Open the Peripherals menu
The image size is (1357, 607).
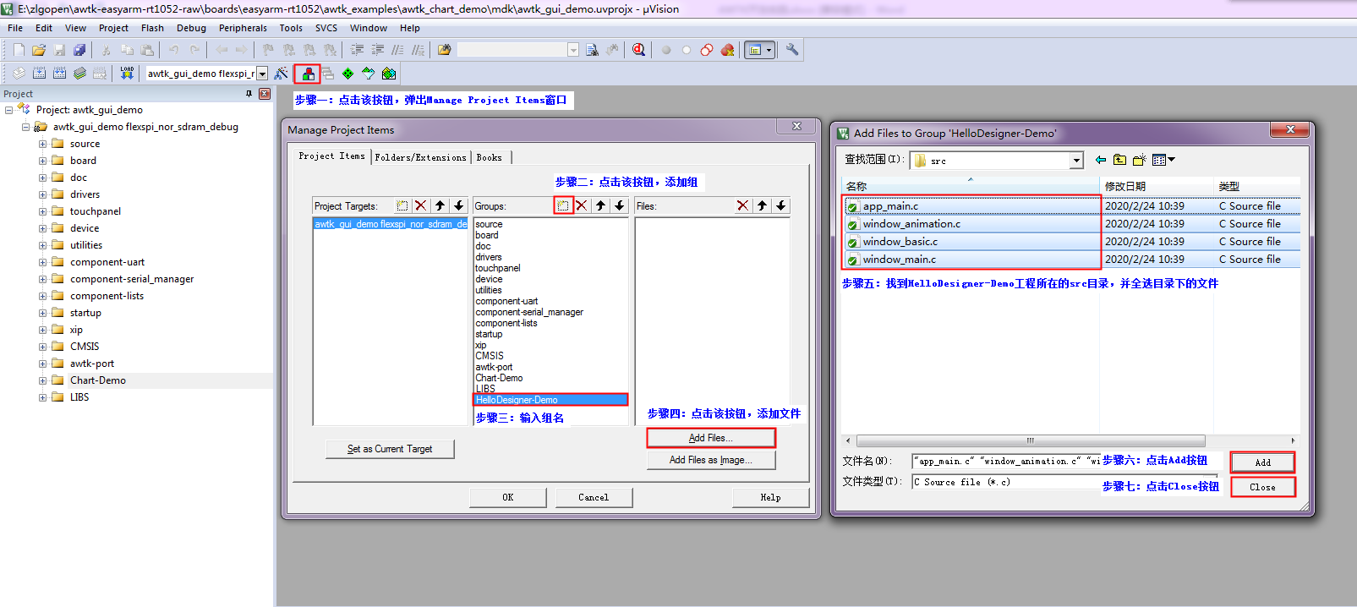coord(242,28)
